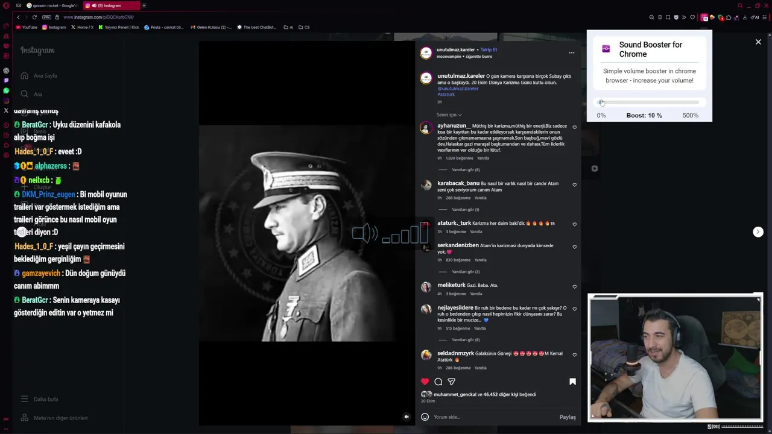Screen dimensions: 772x434
Task: Open the AI assistant toolbar button
Action: [x=755, y=17]
